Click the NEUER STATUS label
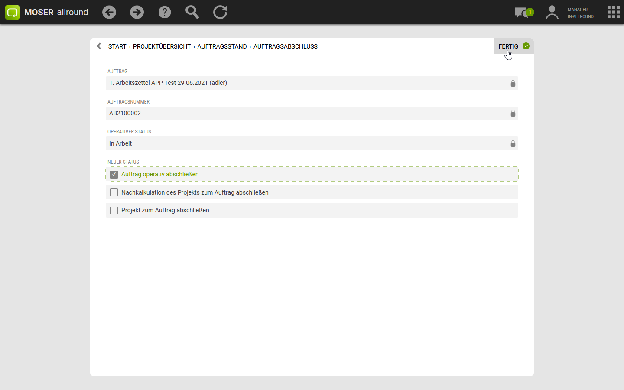 pos(123,162)
